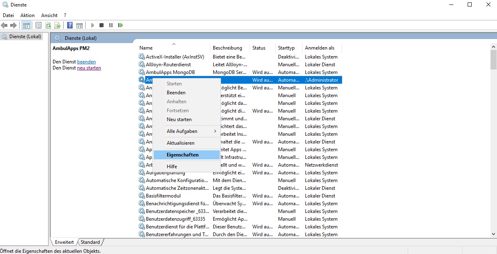Select Dienste (Lokal) in the left tree
The width and height of the screenshot is (497, 254).
pyautogui.click(x=25, y=37)
